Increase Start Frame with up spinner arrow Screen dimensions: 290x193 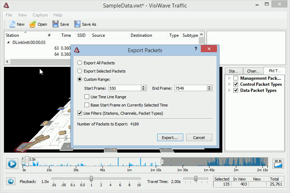(143, 87)
